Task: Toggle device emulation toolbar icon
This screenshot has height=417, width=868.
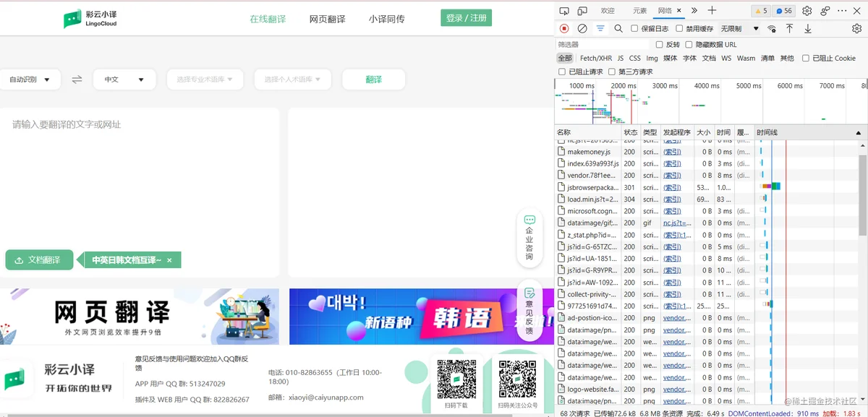Action: click(583, 11)
